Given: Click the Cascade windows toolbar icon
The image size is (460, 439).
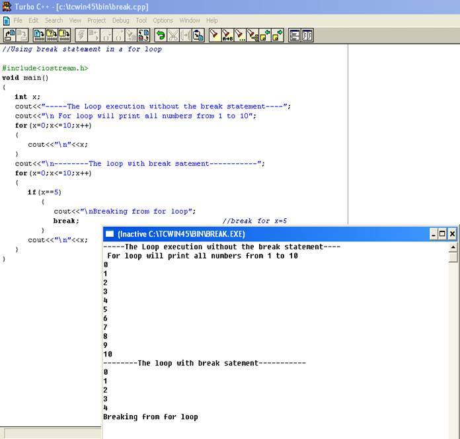Looking at the screenshot, I should coord(295,35).
